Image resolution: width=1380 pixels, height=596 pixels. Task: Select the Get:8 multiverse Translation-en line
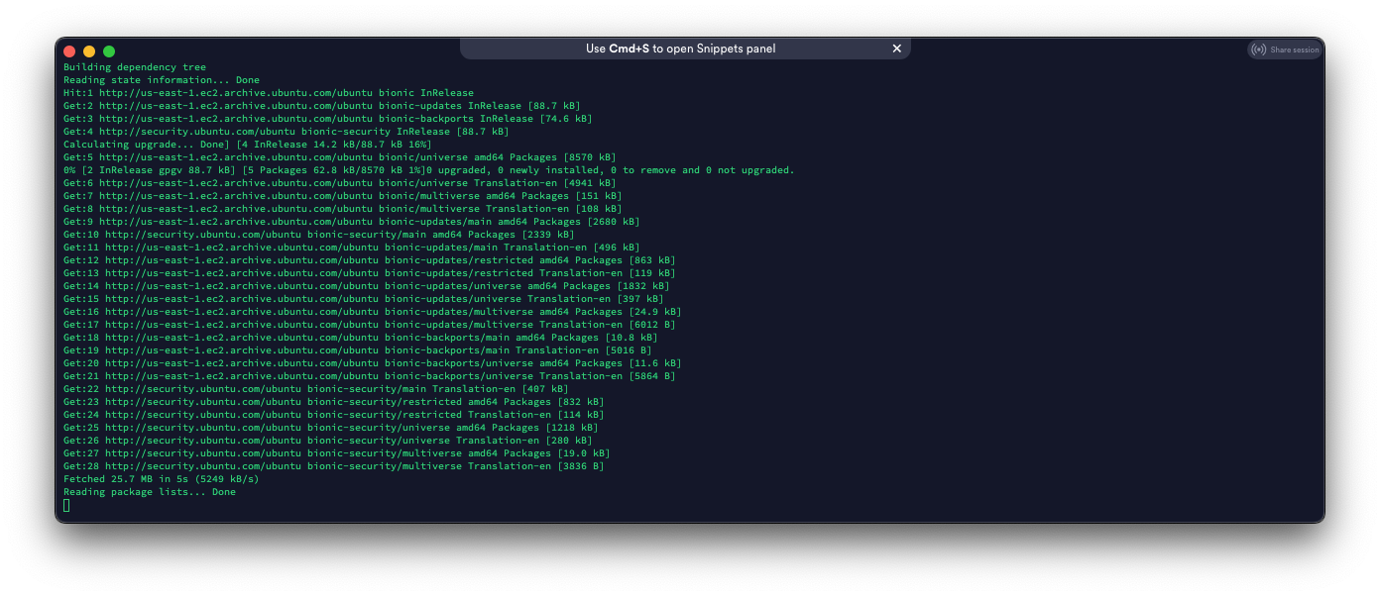[x=343, y=209]
